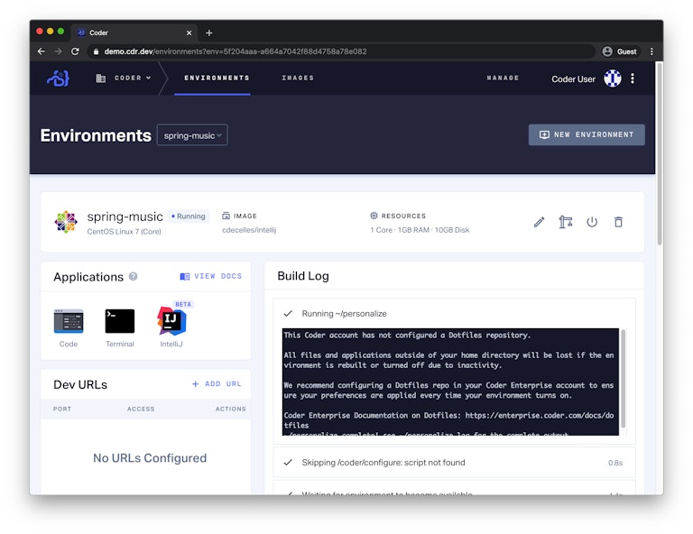Click the 0.8s duration value
693x534 pixels.
pos(615,463)
